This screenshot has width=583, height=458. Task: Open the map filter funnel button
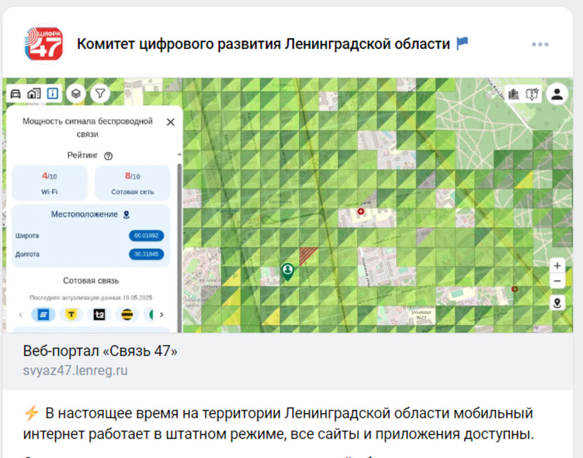(x=99, y=94)
